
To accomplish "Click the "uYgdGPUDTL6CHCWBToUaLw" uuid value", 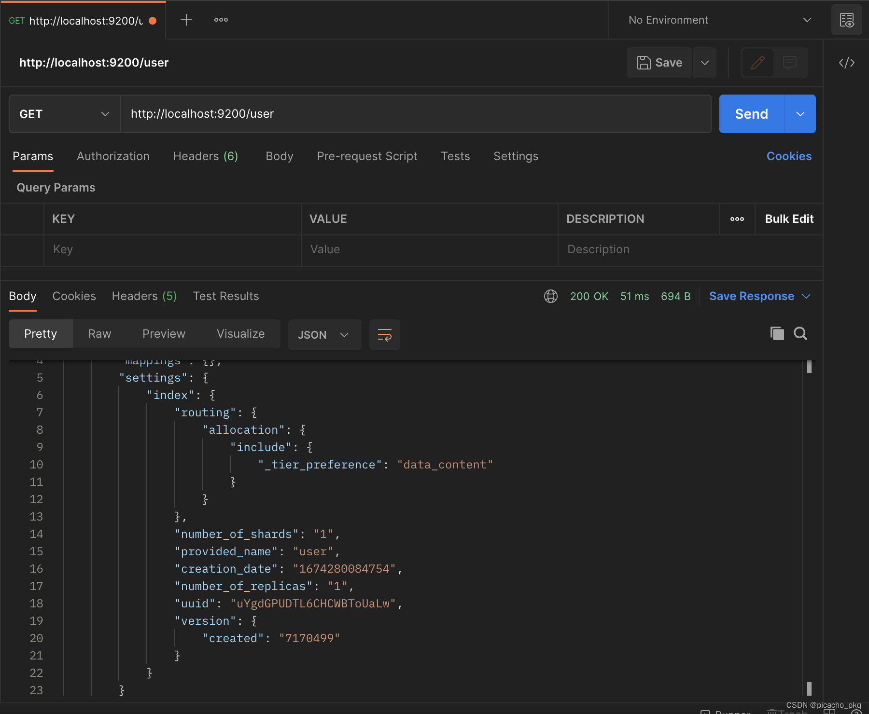I will (x=313, y=604).
